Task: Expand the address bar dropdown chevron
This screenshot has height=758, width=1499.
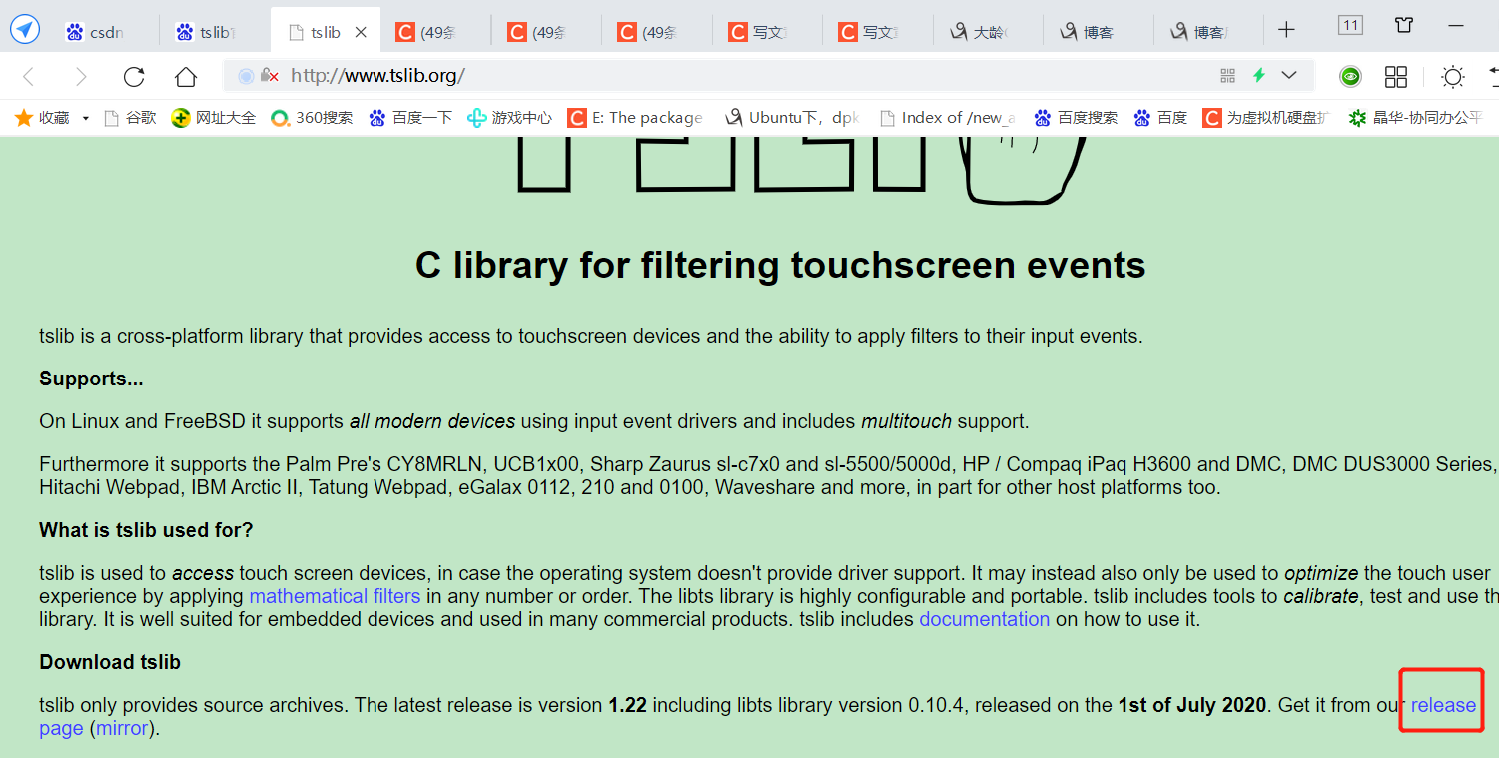Action: click(1288, 75)
